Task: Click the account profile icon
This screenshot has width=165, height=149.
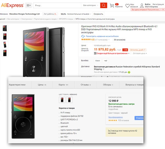Action: click(x=142, y=5)
